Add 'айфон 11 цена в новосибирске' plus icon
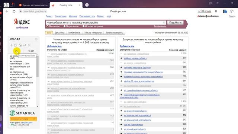Screen dimensions: 238x134 tap(121, 81)
